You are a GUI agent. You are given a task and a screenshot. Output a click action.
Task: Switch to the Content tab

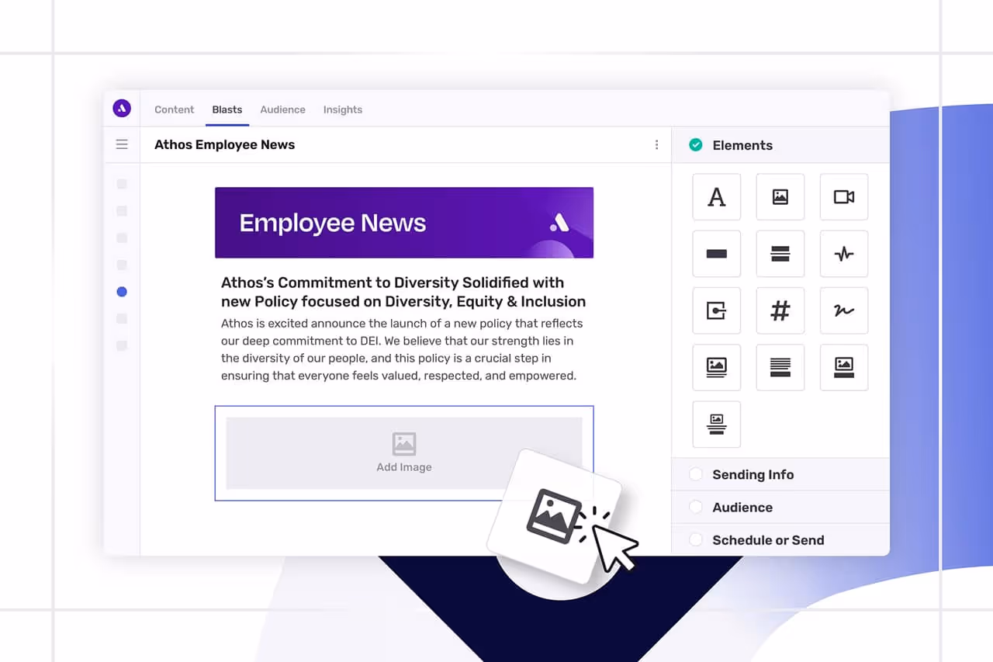coord(174,109)
